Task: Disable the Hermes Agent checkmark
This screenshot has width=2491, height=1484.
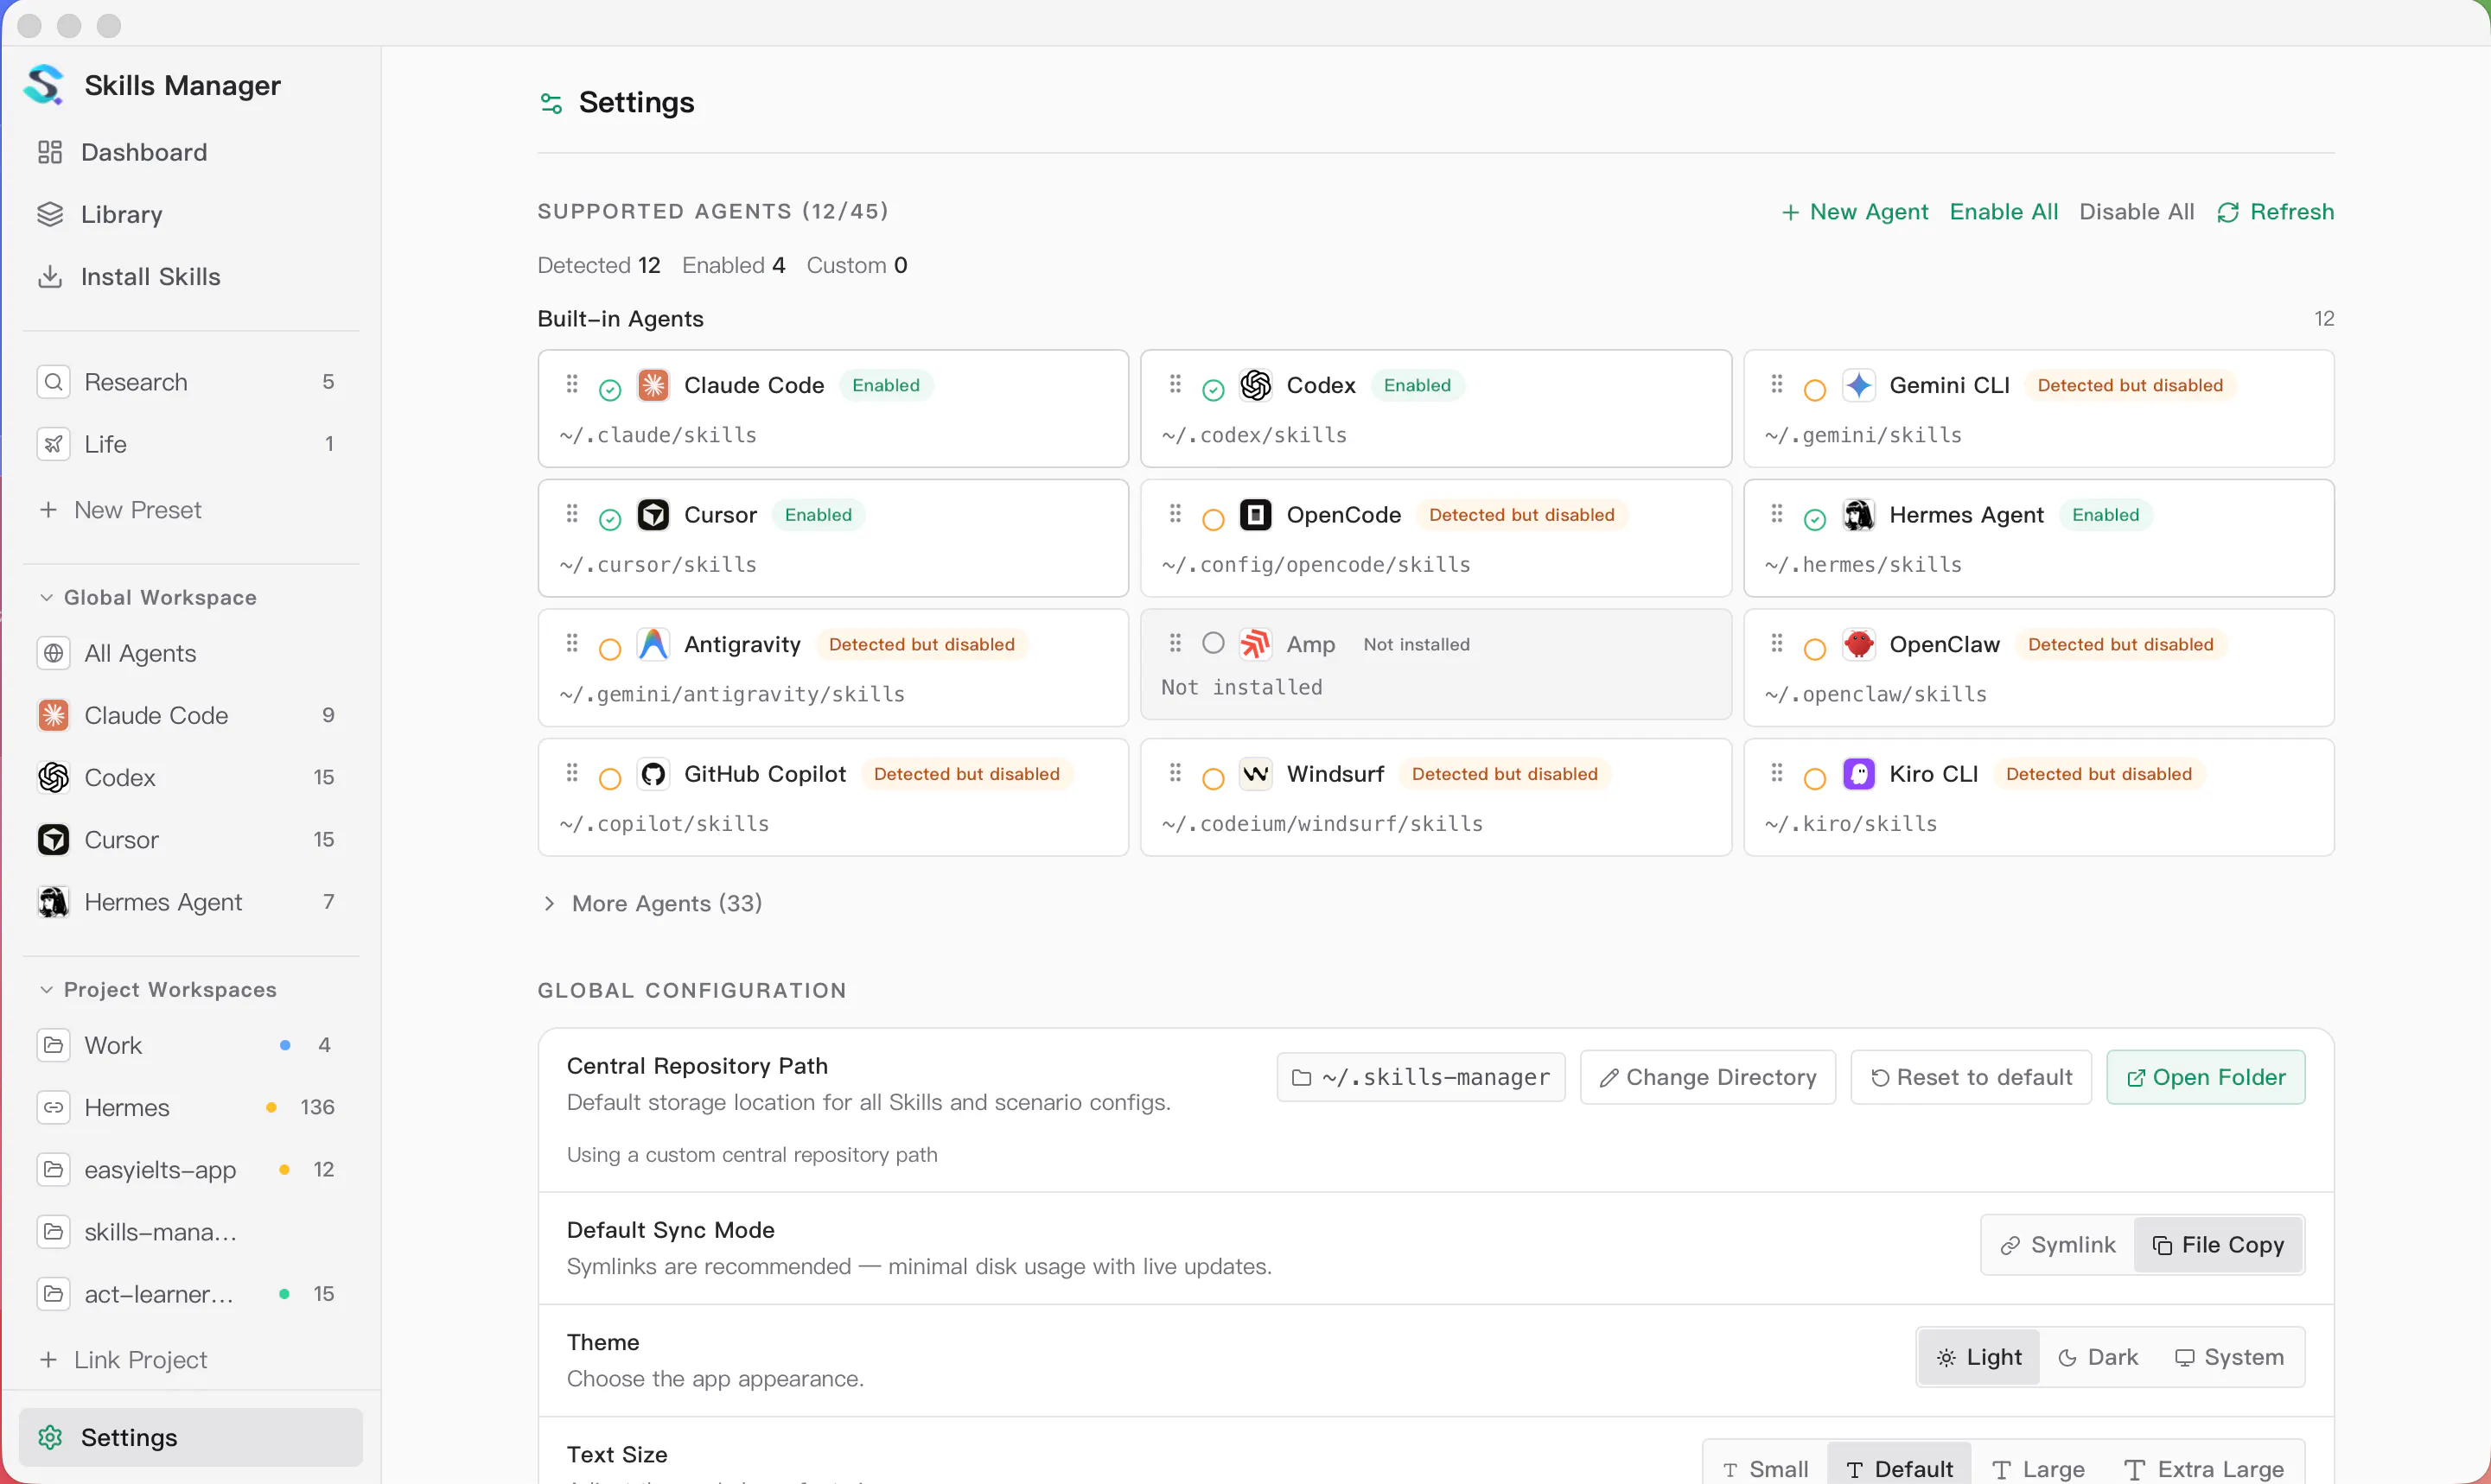Action: pos(1815,520)
